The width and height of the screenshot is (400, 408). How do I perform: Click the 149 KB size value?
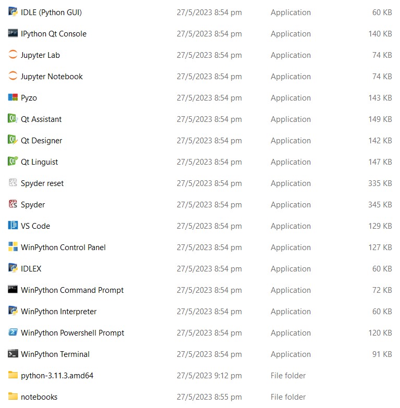380,119
